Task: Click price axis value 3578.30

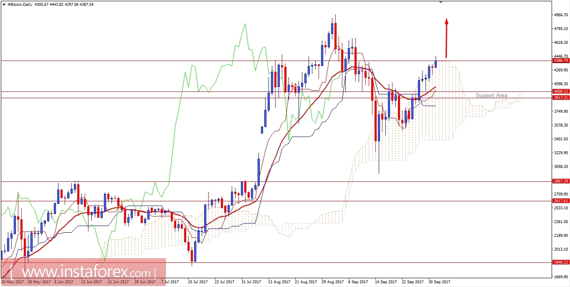Action: (x=561, y=125)
